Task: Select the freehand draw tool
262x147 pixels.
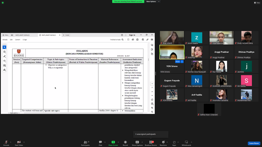Action: (5, 61)
